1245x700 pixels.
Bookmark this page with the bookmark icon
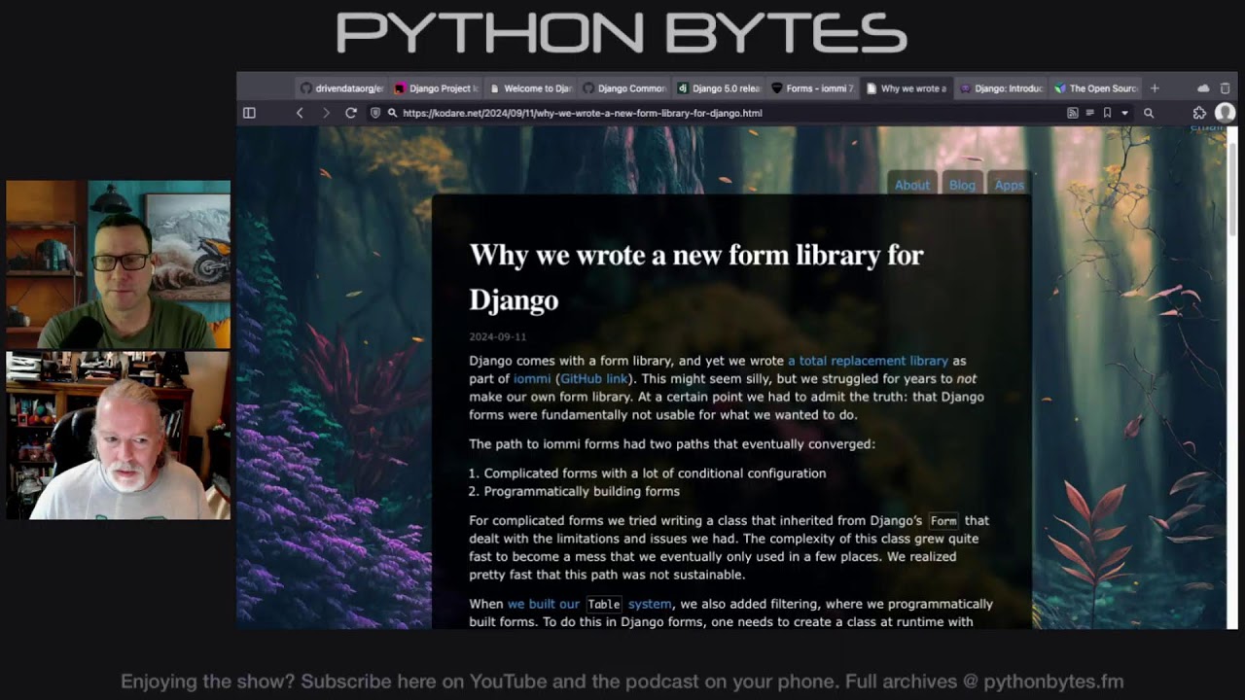1107,113
